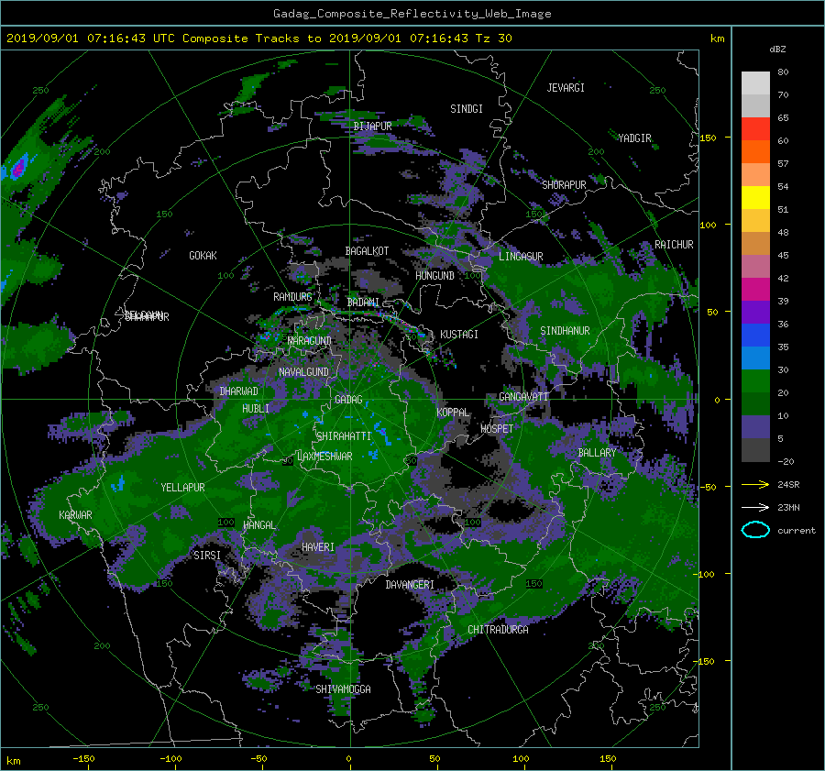This screenshot has height=771, width=825.
Task: Click the 24SR legend text
Action: pos(788,484)
